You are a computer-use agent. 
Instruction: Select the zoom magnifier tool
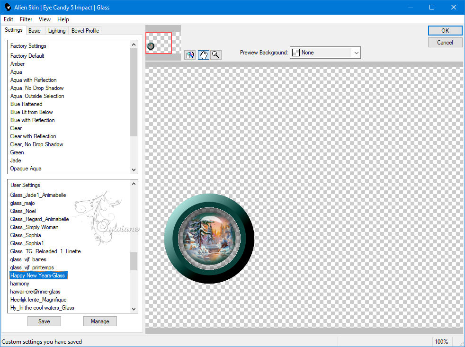click(x=216, y=55)
